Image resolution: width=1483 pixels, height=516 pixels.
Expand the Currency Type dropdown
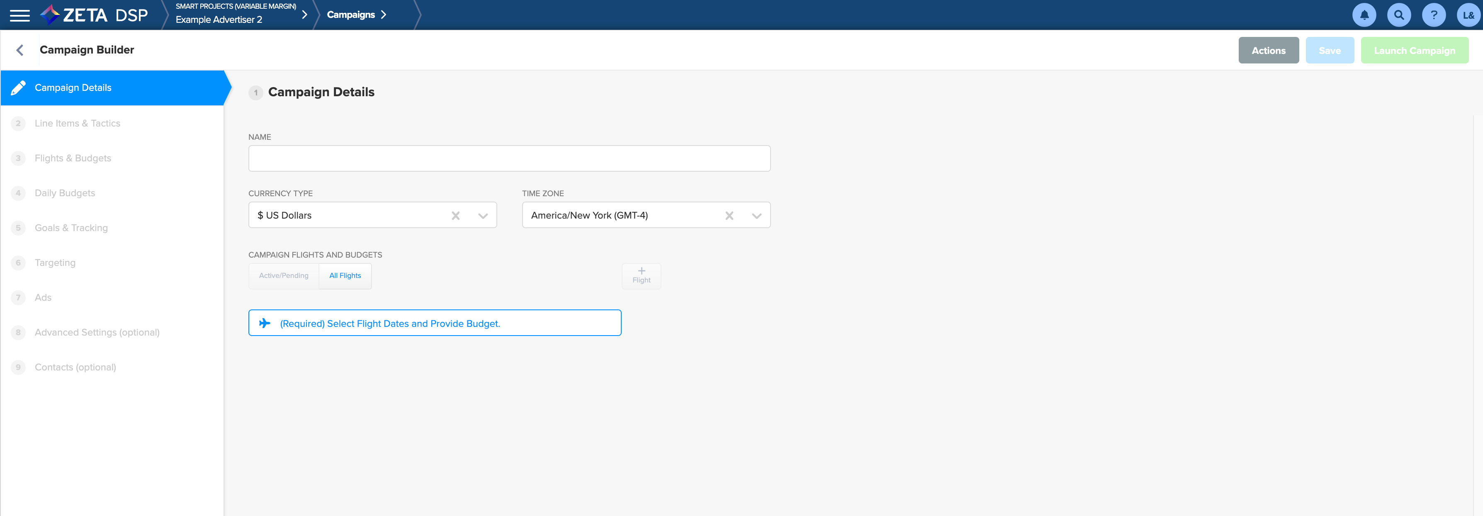482,215
